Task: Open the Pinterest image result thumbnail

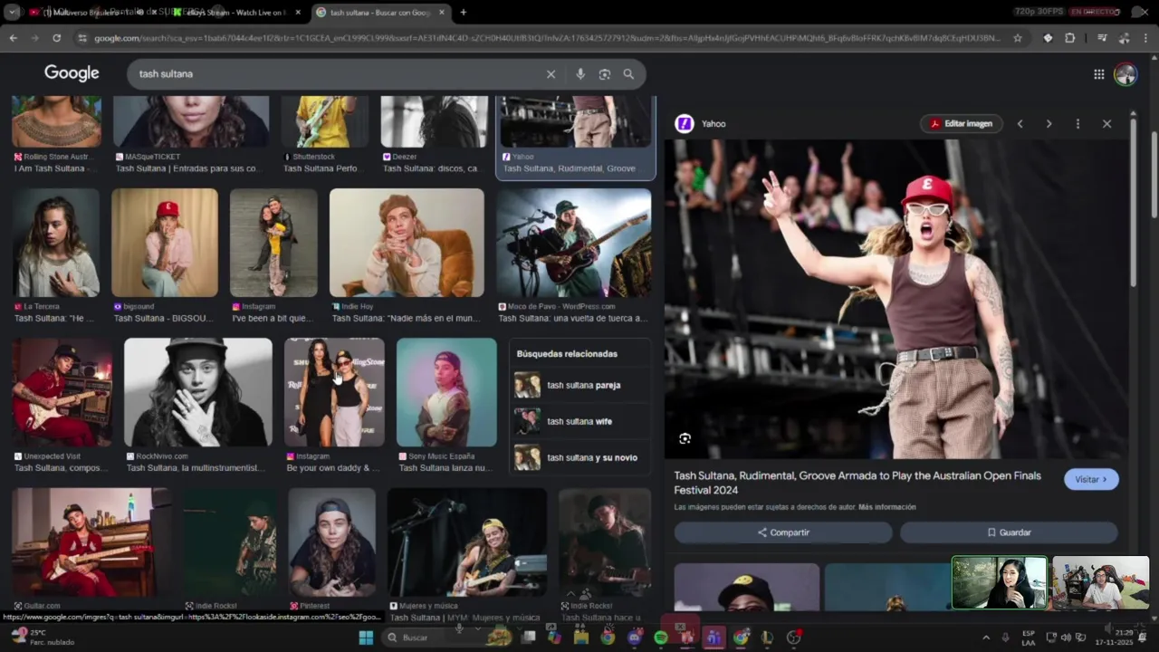Action: click(x=332, y=542)
